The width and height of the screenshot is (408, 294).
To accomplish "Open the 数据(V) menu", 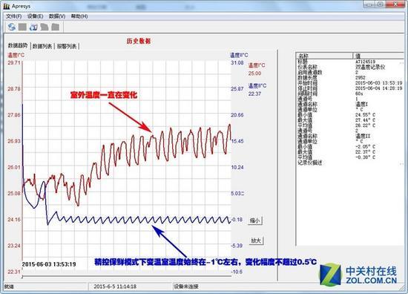I will point(56,16).
